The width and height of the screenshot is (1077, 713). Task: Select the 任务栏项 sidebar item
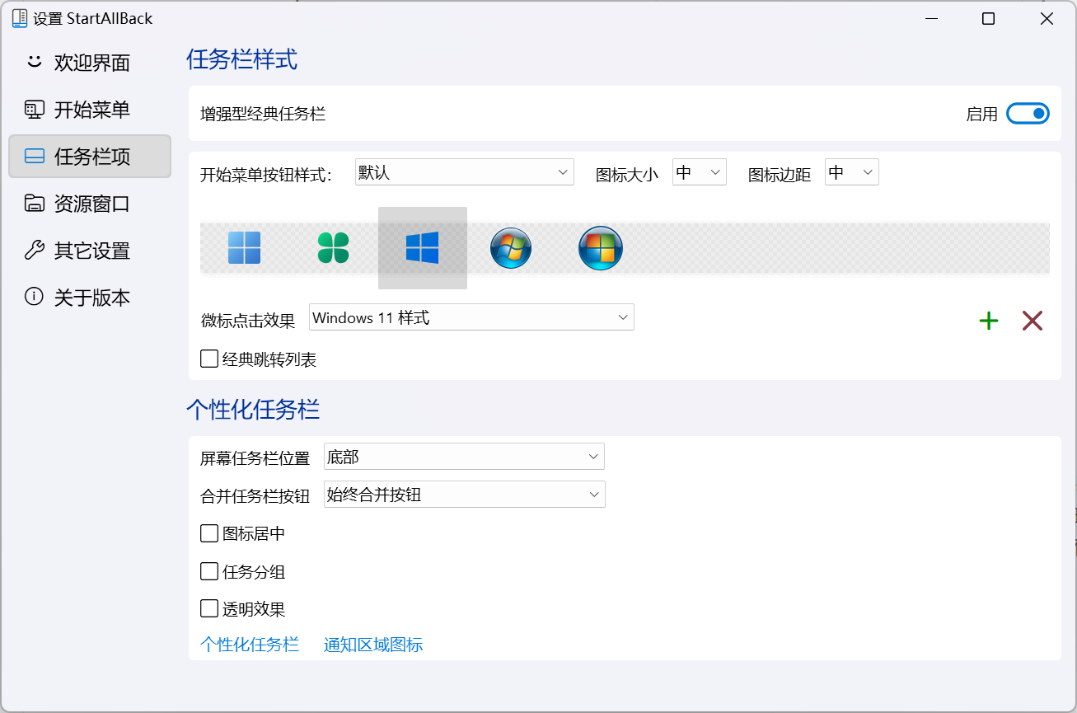tap(90, 157)
